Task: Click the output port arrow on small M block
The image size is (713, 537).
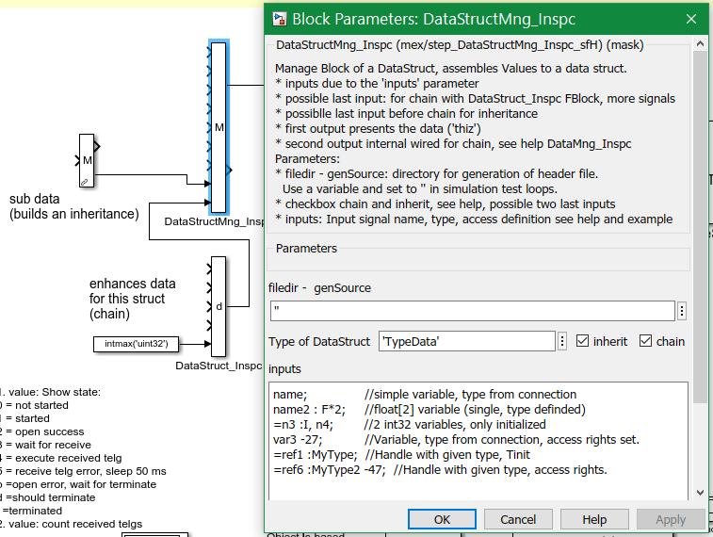Action: 97,146
